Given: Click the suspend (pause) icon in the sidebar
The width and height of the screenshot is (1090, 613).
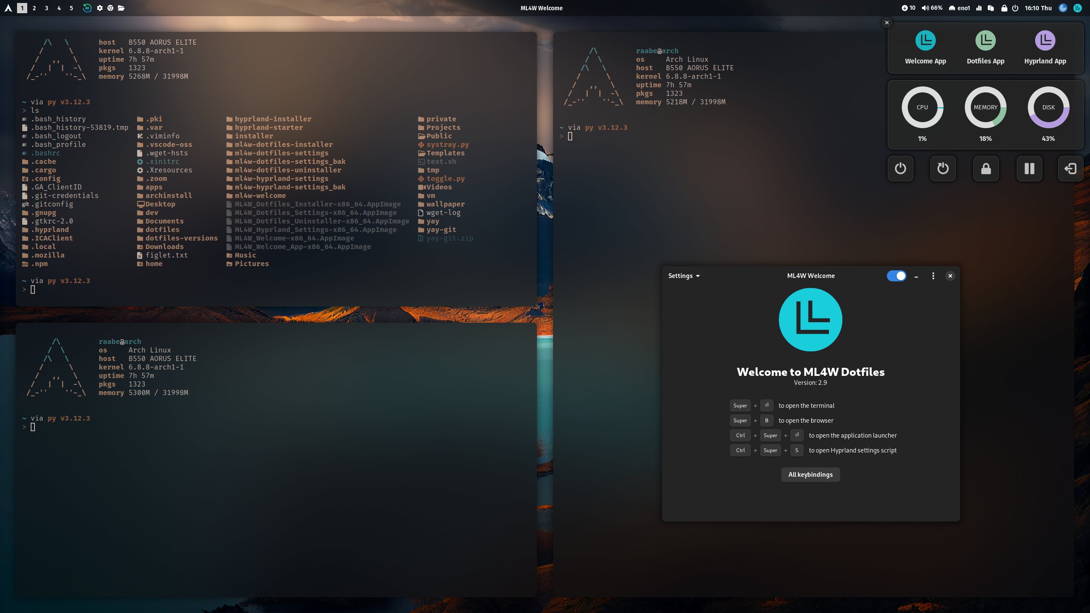Looking at the screenshot, I should (1029, 169).
